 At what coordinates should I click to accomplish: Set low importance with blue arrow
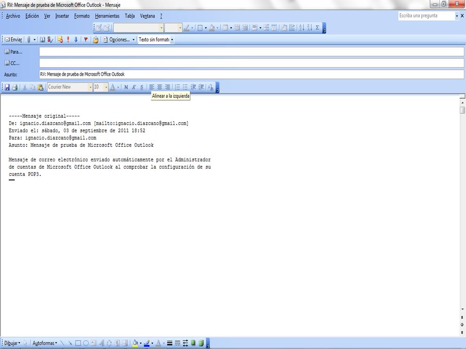[76, 39]
